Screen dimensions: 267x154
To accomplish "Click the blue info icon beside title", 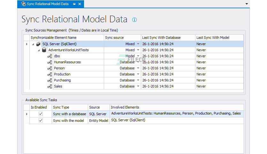I will (x=134, y=20).
